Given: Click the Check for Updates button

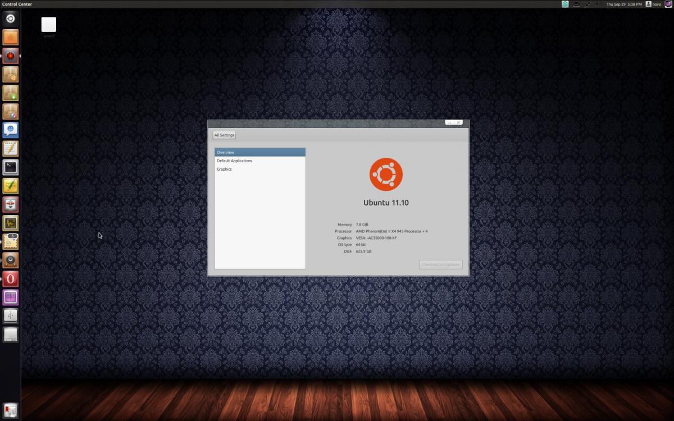Looking at the screenshot, I should (440, 264).
